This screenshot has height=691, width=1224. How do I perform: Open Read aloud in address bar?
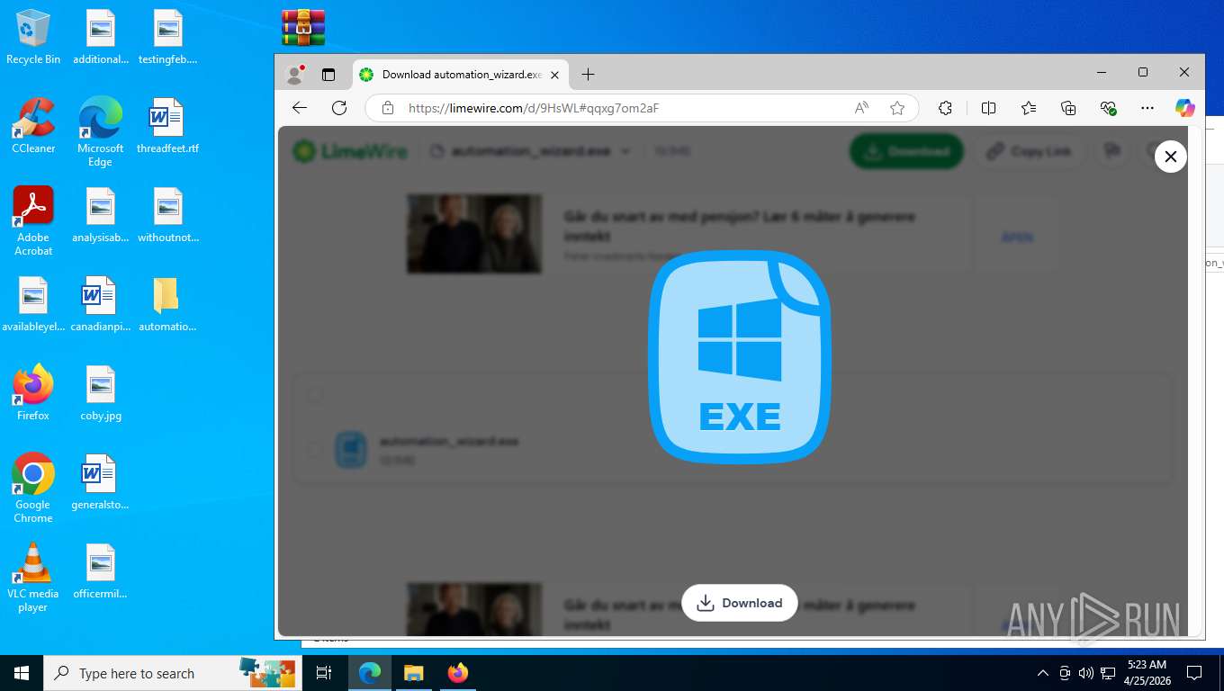pyautogui.click(x=861, y=108)
